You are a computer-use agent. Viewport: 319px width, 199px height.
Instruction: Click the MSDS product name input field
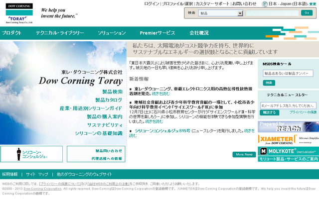click(x=288, y=74)
